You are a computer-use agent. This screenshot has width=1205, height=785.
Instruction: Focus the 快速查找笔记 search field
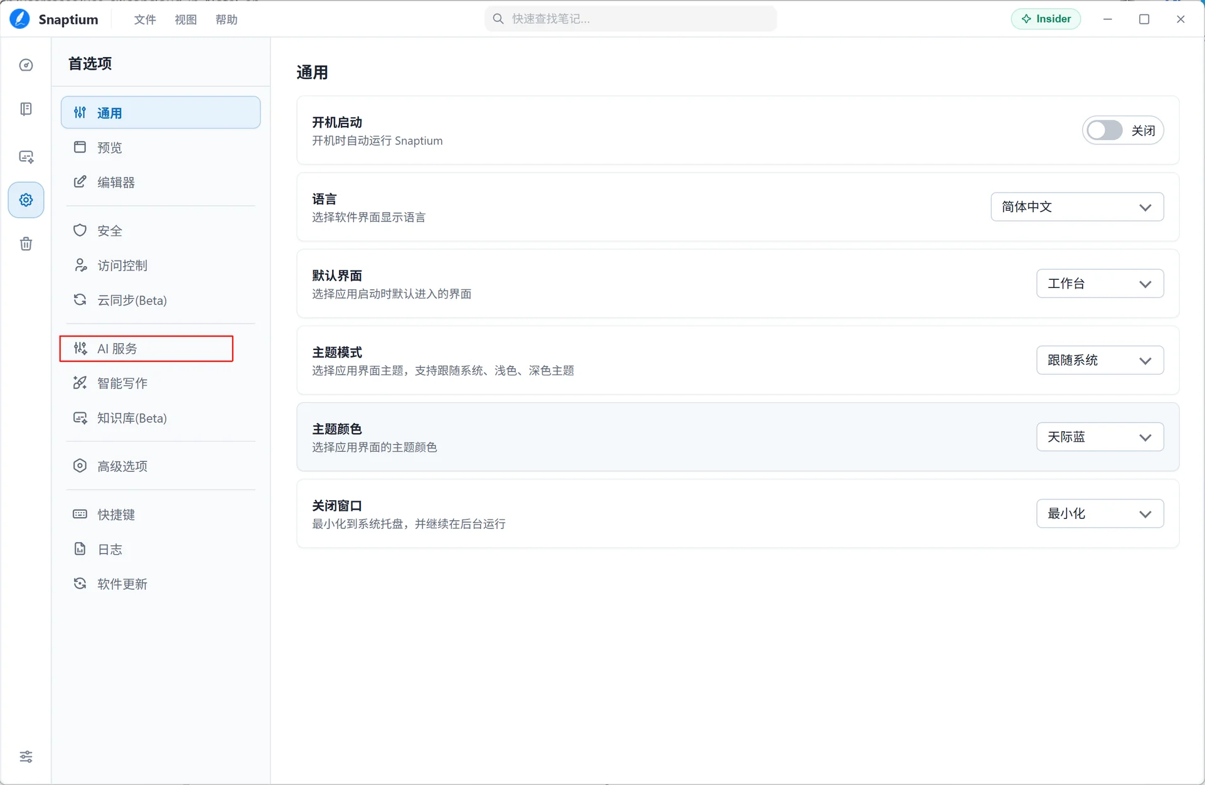pos(630,19)
